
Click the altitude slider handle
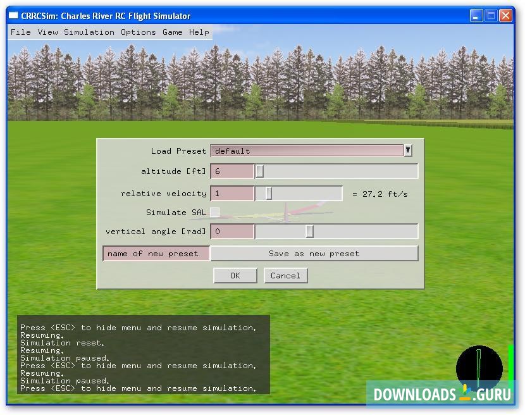click(260, 171)
